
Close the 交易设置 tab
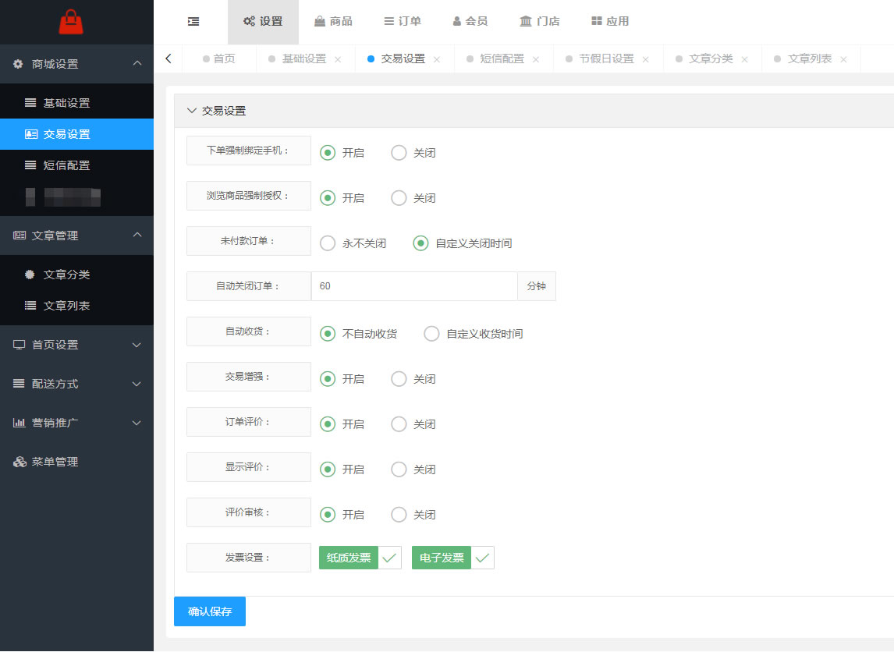437,59
